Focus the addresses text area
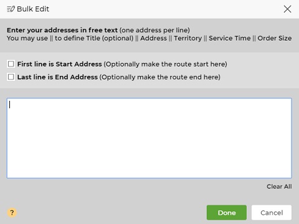This screenshot has height=224, width=299. [149, 138]
